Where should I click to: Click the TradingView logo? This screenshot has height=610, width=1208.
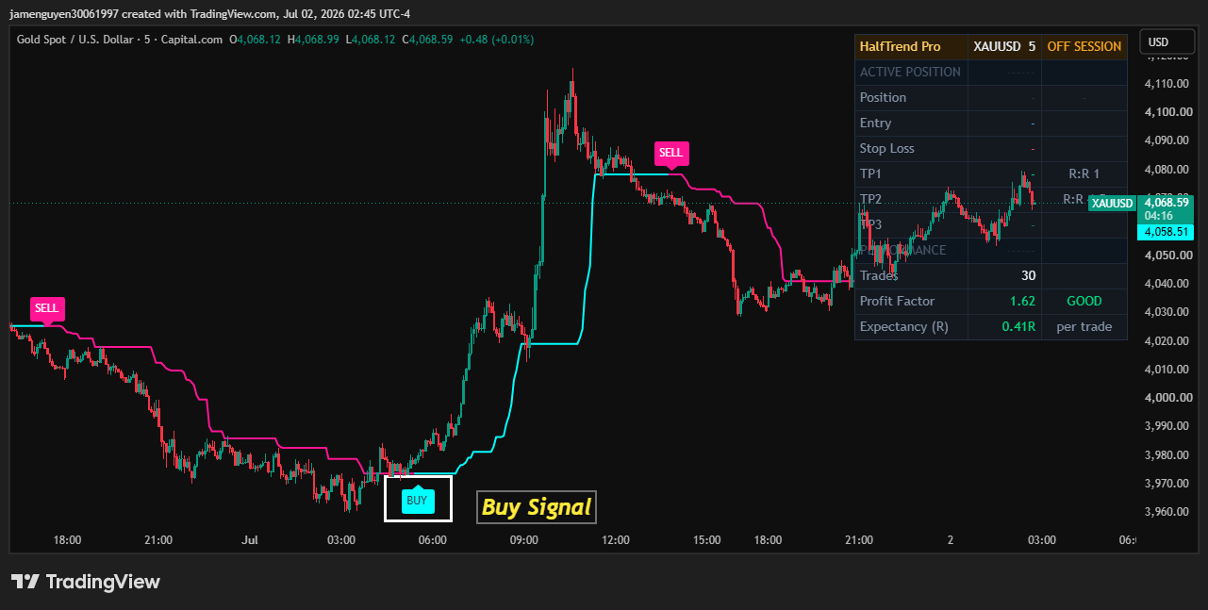click(x=86, y=582)
